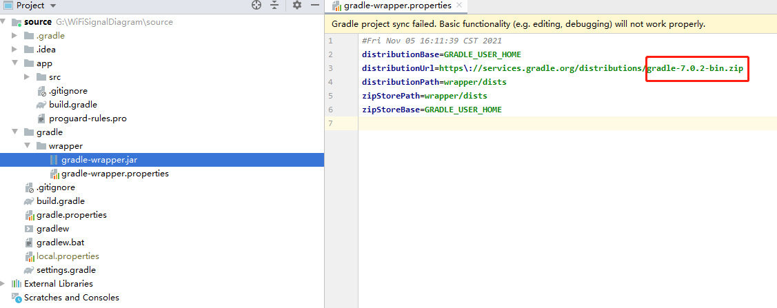Viewport: 777px width, 308px height.
Task: Click the wrapper folder icon
Action: coord(41,146)
